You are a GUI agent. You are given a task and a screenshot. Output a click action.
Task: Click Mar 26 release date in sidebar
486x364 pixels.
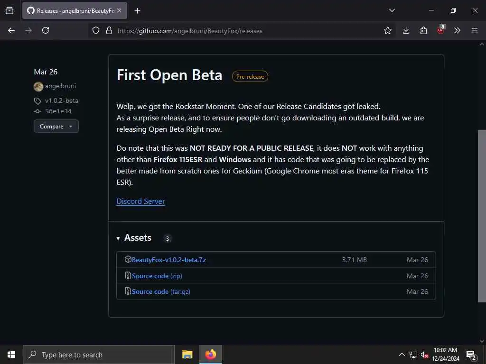(46, 72)
